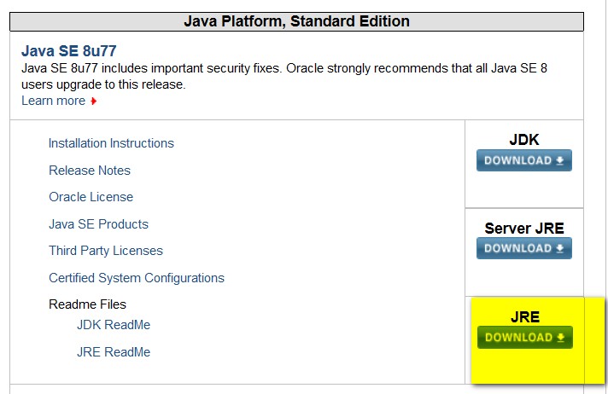Open Third Party Licenses link
This screenshot has width=608, height=394.
click(x=106, y=251)
